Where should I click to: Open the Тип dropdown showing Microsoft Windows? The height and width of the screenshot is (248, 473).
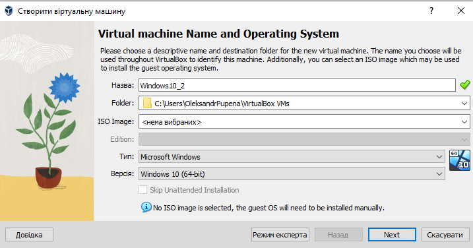[x=292, y=156]
